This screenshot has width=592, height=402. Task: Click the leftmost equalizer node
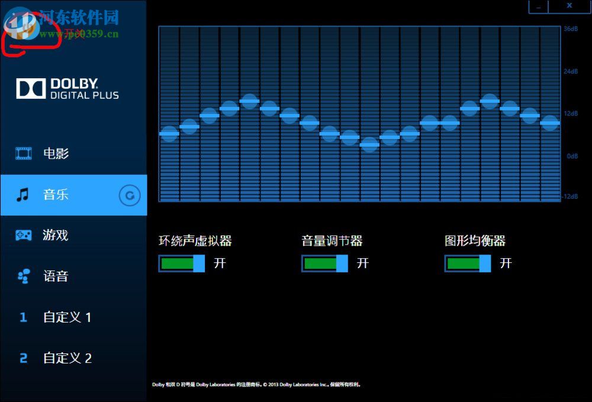(x=170, y=134)
